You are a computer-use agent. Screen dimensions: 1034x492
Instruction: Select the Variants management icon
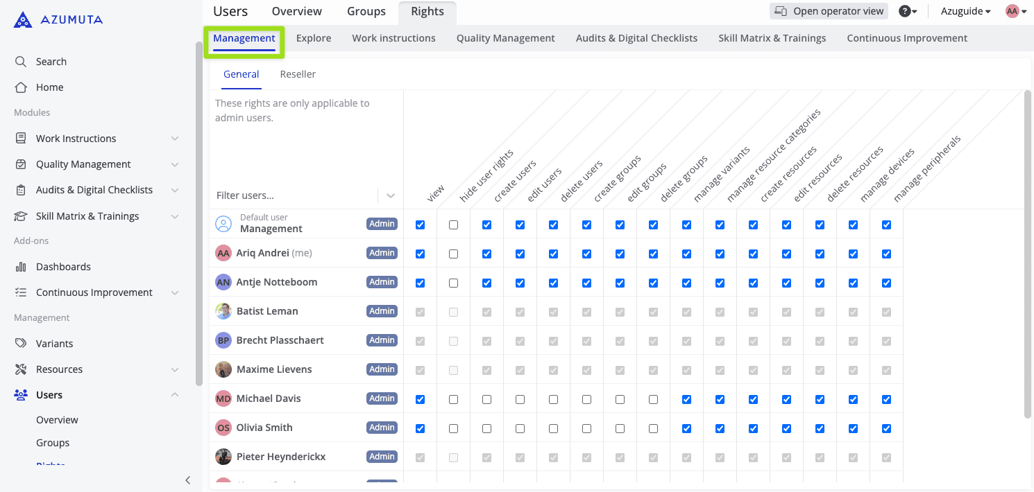pos(21,343)
